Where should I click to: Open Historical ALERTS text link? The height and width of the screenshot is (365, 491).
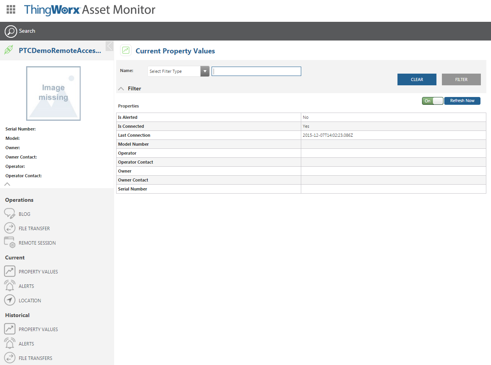[x=26, y=344]
